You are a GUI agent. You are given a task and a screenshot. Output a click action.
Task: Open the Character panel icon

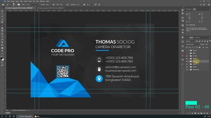tap(183, 29)
